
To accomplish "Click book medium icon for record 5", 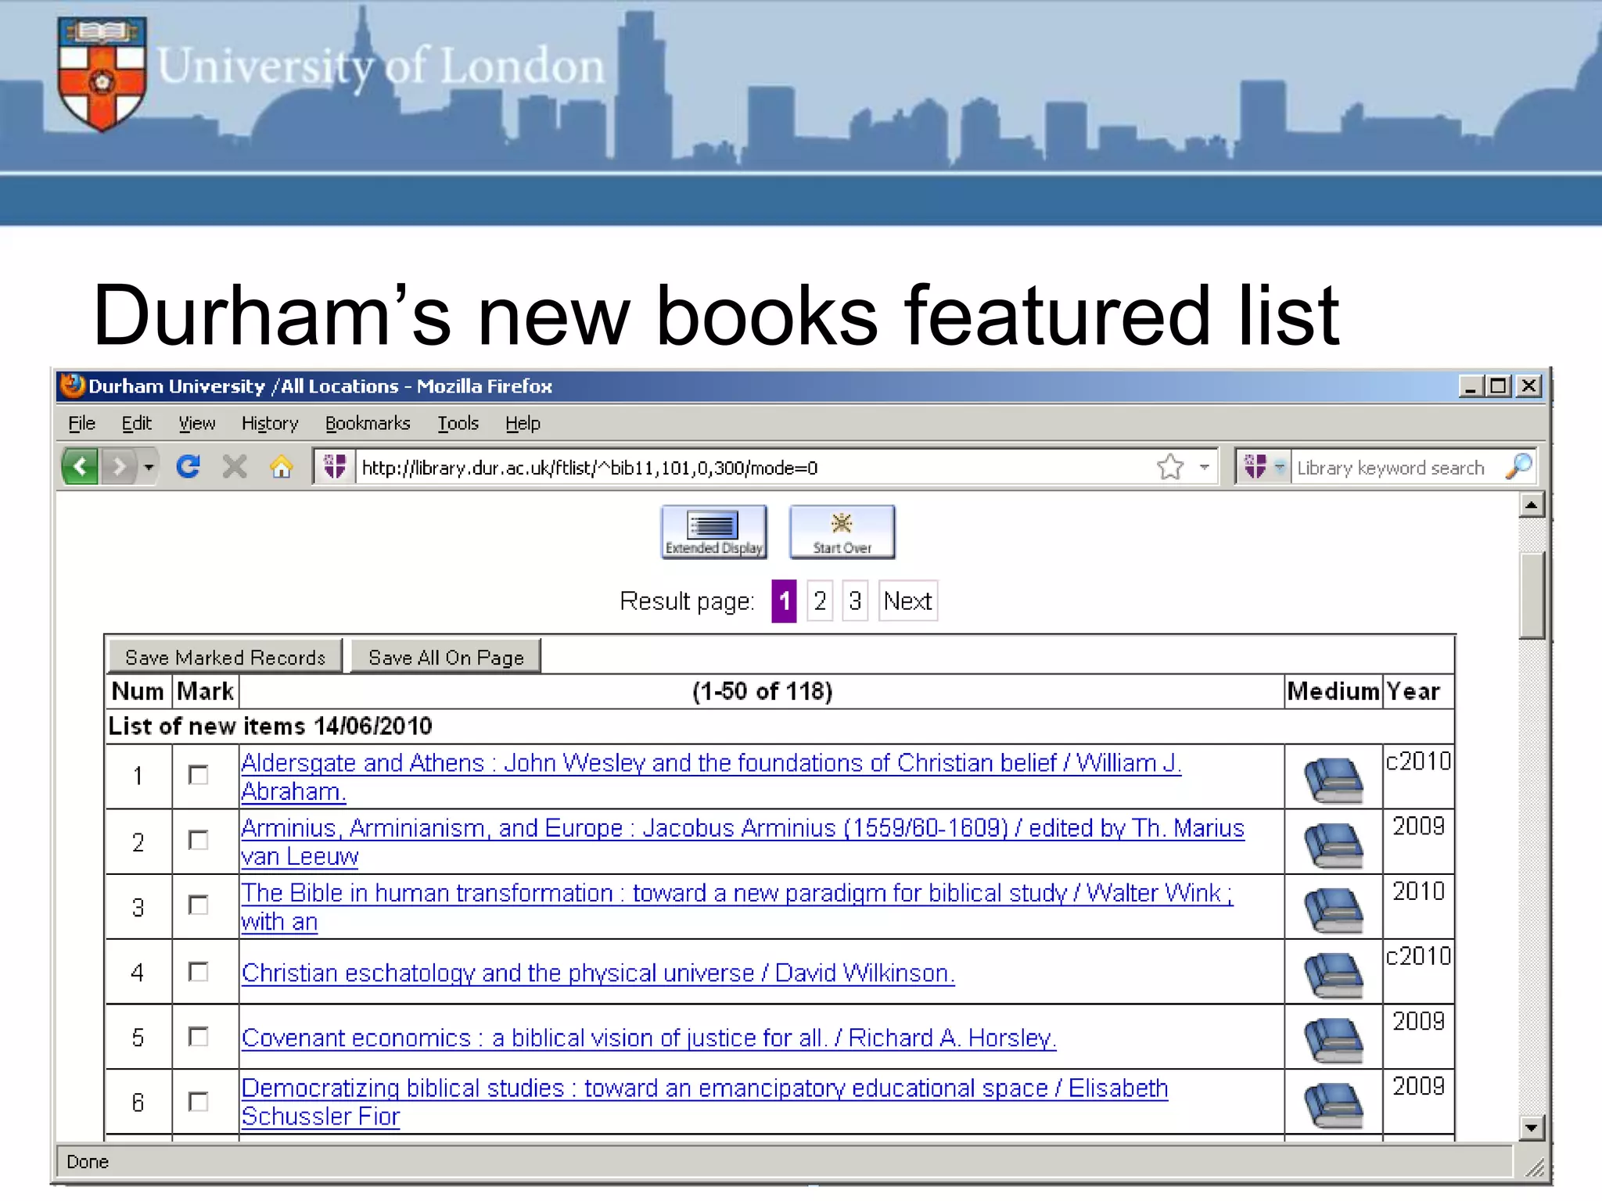I will point(1333,1040).
